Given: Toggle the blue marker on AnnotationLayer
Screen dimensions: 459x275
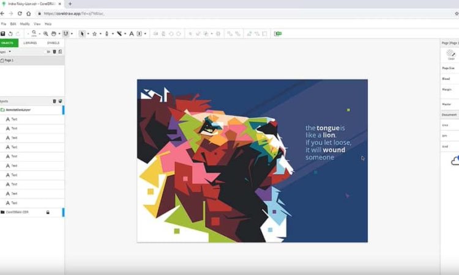Looking at the screenshot, I should [63, 110].
